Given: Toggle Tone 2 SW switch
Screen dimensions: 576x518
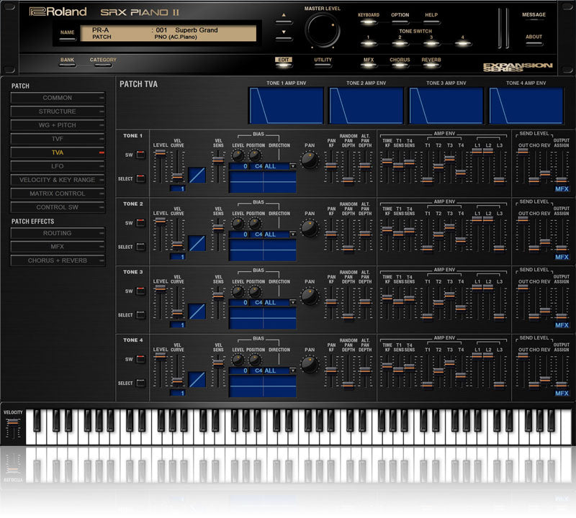Looking at the screenshot, I should click(x=140, y=223).
